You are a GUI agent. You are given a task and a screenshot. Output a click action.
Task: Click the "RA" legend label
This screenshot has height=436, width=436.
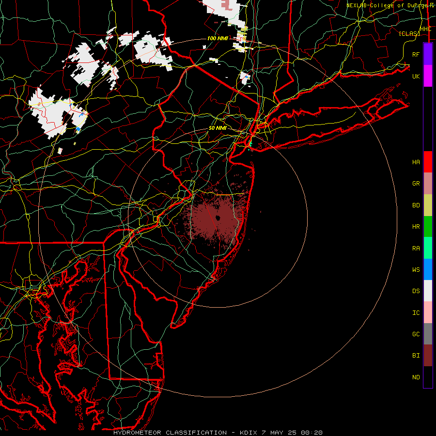416,249
